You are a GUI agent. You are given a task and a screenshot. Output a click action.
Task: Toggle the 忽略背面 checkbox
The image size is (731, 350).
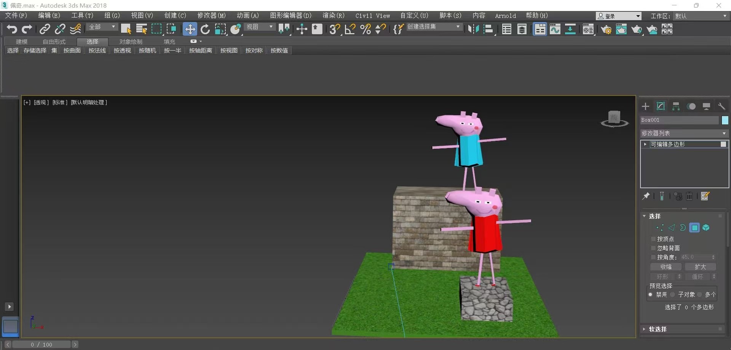point(653,248)
